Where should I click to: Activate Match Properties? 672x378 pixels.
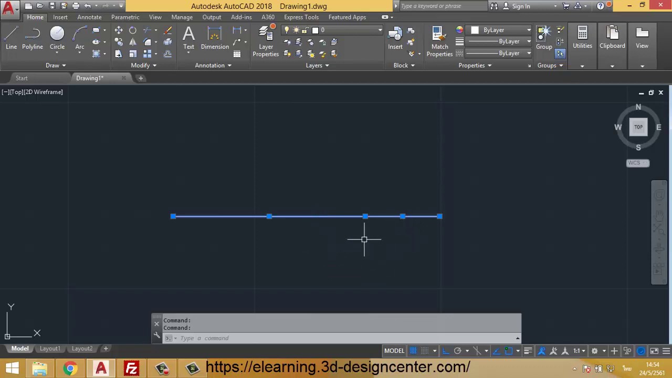pos(440,41)
